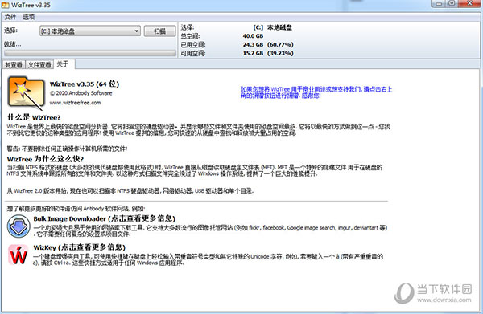The height and width of the screenshot is (314, 483).
Task: Open the 选项 menu
Action: (29, 17)
